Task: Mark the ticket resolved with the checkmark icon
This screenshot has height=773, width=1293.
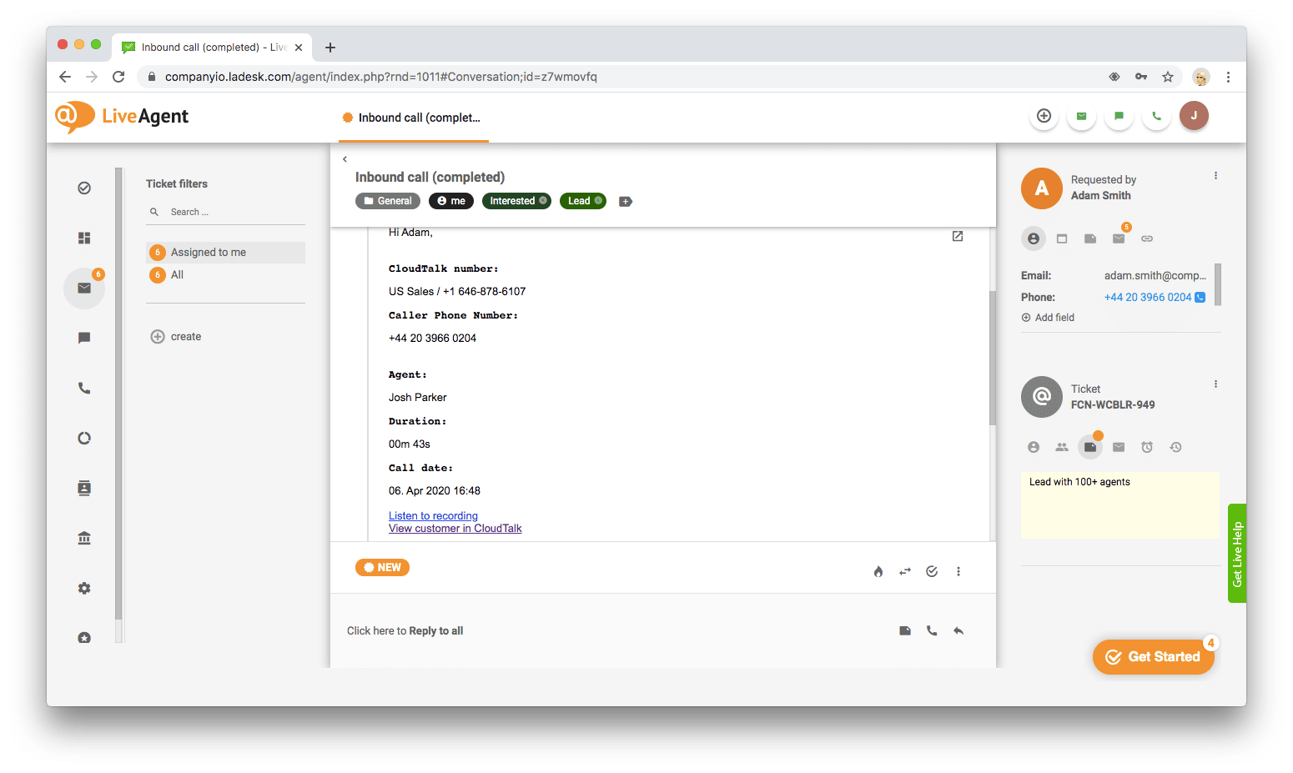Action: pyautogui.click(x=931, y=571)
